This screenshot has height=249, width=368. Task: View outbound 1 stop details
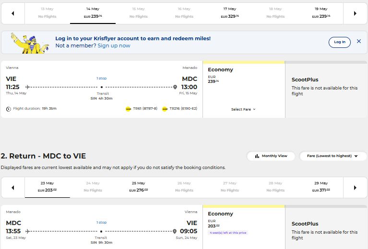[102, 78]
